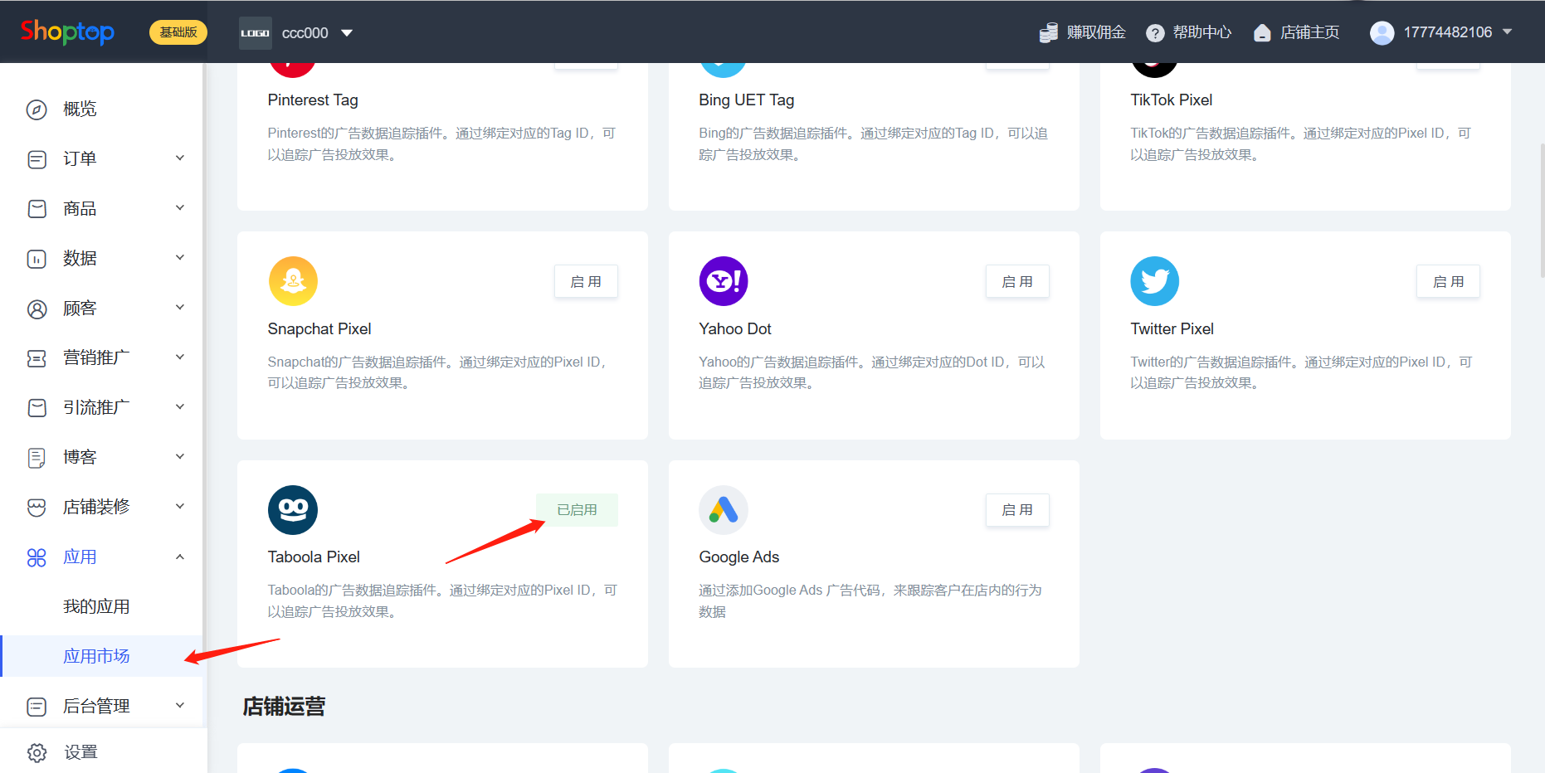
Task: Enable the Google Ads plugin
Action: coord(1017,510)
